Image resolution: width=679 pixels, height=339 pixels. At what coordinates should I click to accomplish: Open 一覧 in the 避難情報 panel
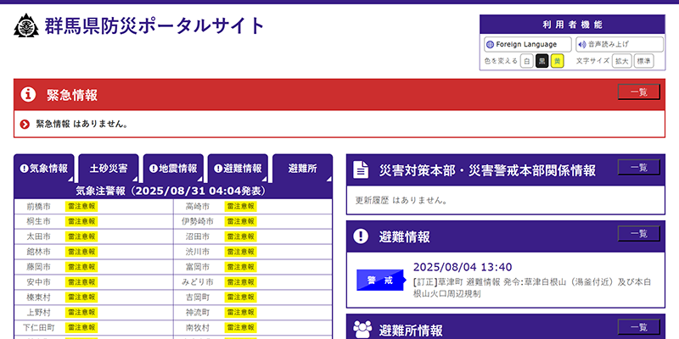[639, 234]
